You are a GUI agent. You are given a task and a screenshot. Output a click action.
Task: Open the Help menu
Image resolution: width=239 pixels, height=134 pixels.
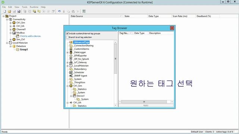tap(43, 7)
